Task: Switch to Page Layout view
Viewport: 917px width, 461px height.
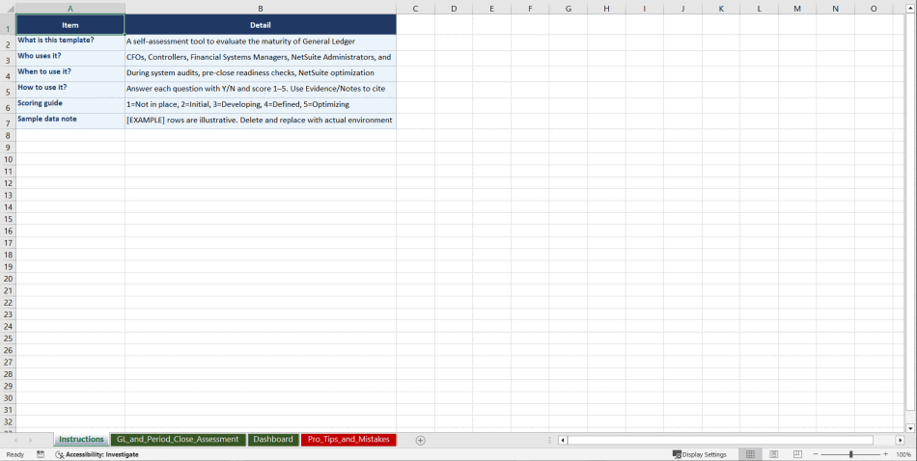Action: point(773,454)
